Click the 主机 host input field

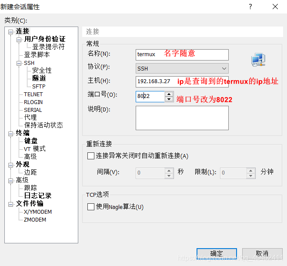(182, 82)
